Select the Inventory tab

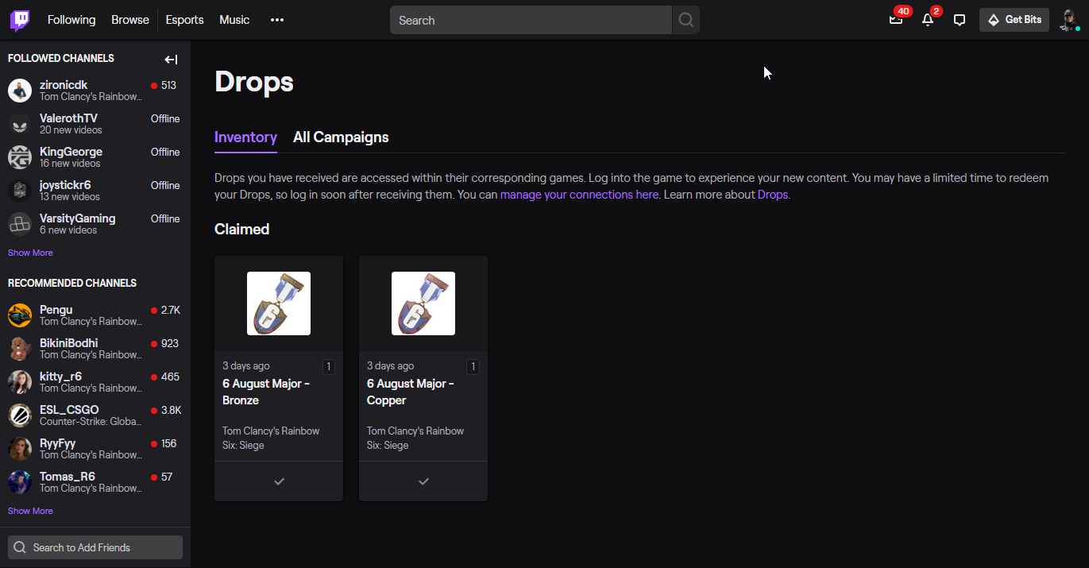pos(245,137)
